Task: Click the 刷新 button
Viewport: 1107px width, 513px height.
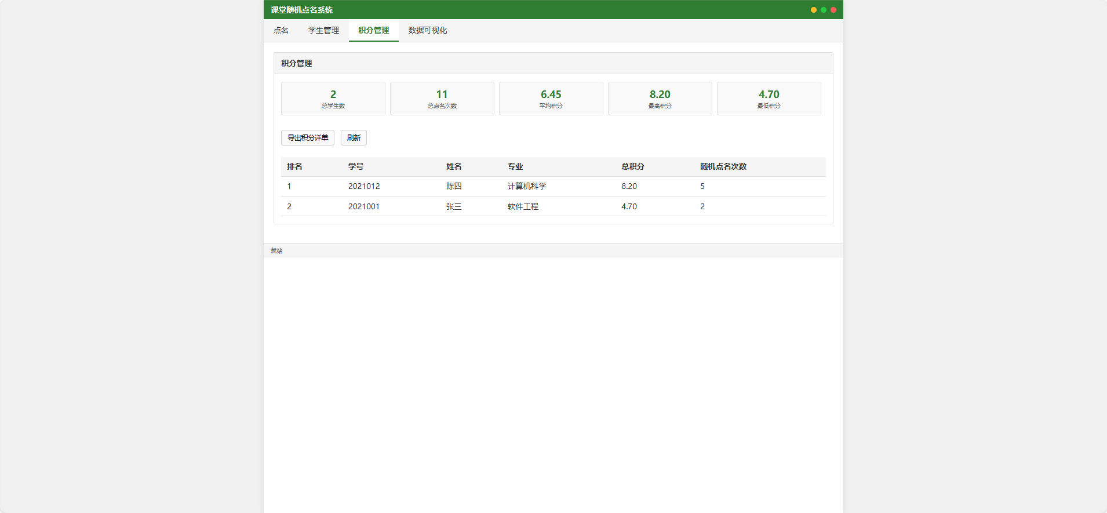Action: (354, 138)
